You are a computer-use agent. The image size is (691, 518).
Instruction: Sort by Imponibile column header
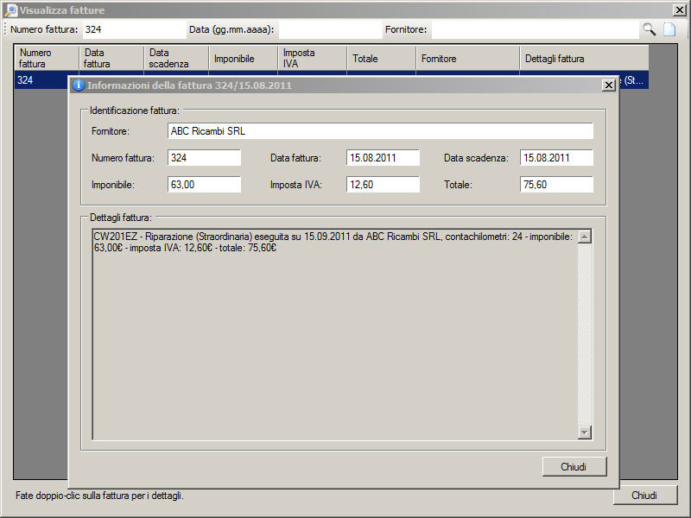tap(244, 58)
